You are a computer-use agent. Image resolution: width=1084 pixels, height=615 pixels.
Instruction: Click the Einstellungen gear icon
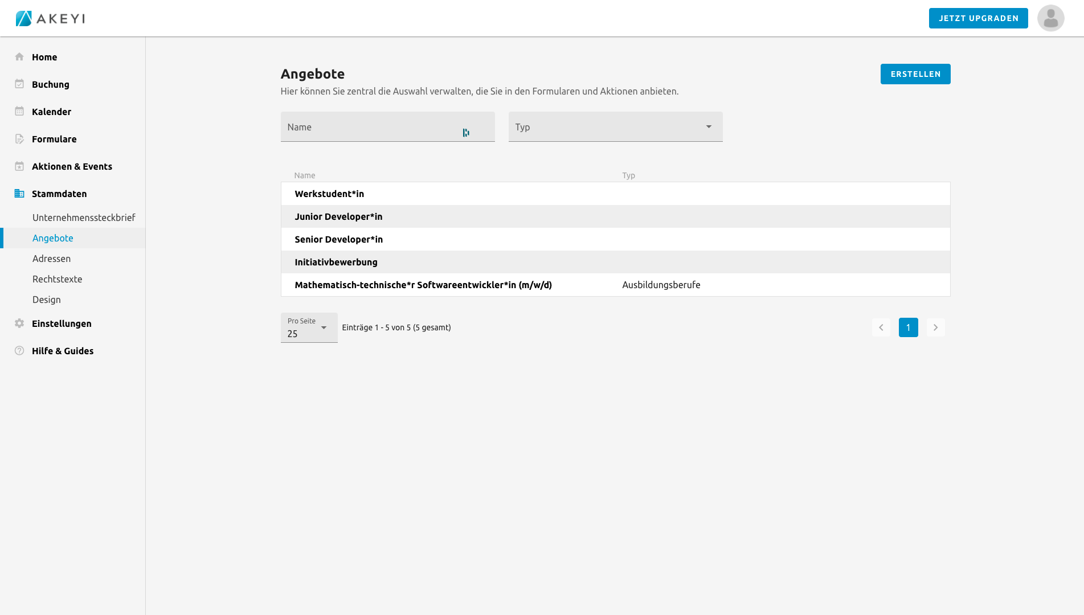[x=19, y=323]
